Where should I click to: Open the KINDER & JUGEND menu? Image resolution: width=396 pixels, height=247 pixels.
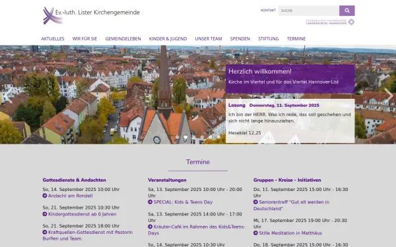168,39
